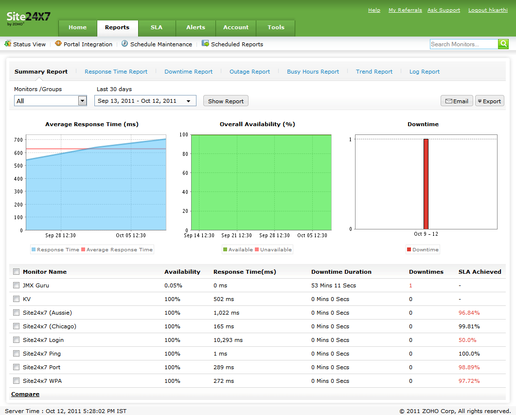Toggle the select-all Monitor Name checkbox

(17, 272)
